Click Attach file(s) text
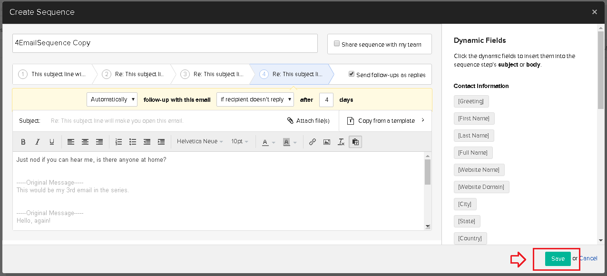The image size is (607, 276). pyautogui.click(x=313, y=121)
